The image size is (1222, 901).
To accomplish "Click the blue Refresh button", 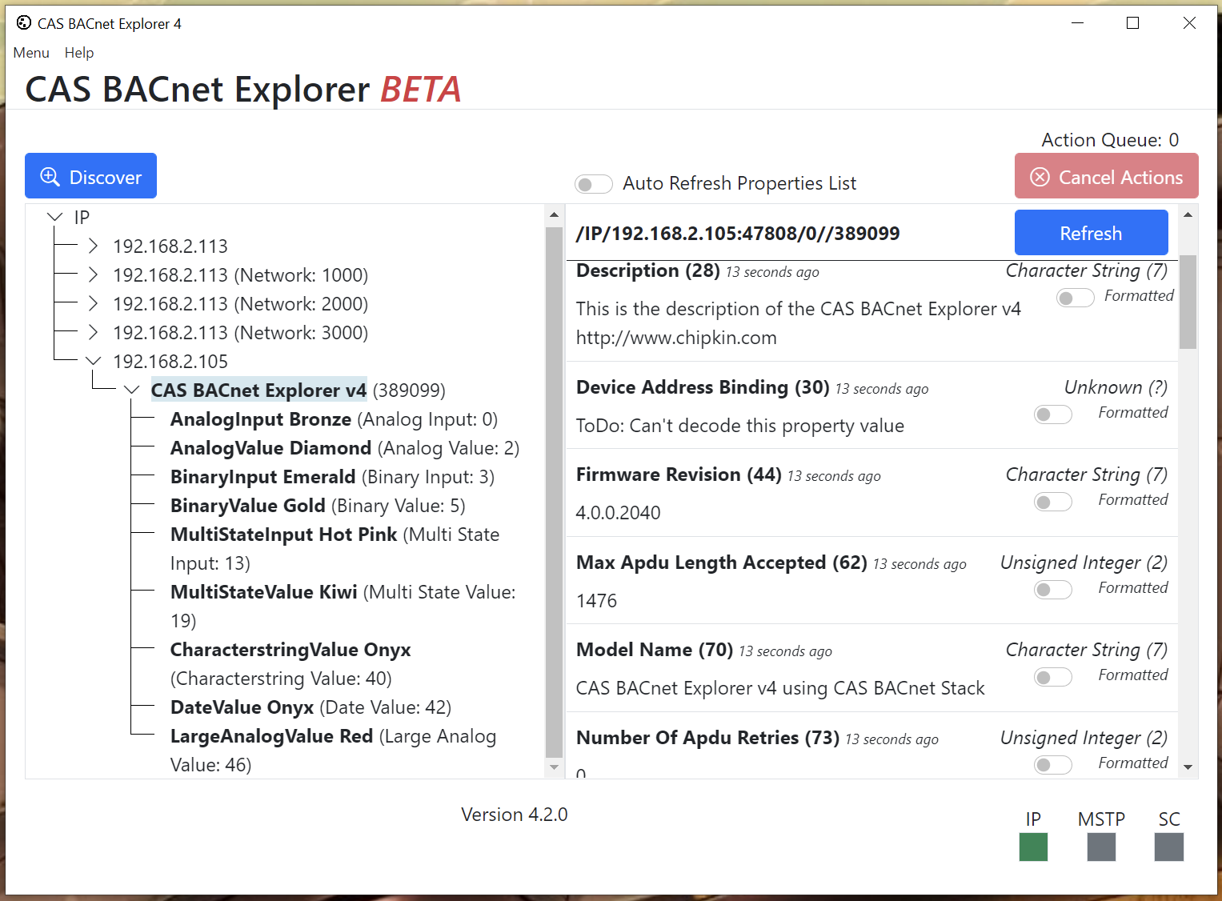I will tap(1091, 233).
